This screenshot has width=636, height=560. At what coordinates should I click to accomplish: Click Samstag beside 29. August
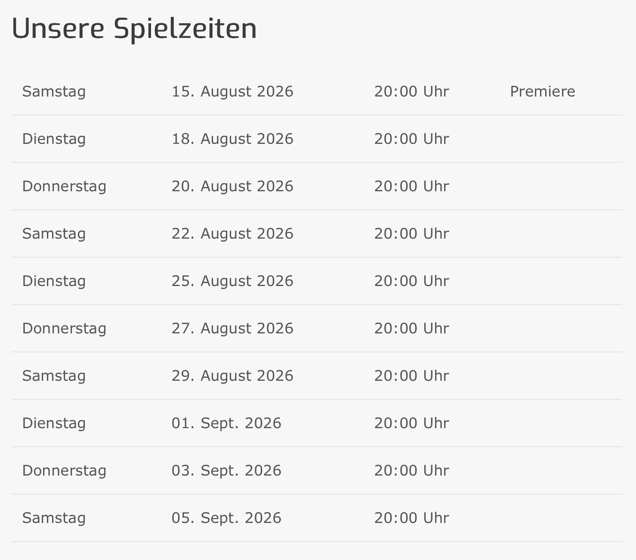tap(54, 376)
